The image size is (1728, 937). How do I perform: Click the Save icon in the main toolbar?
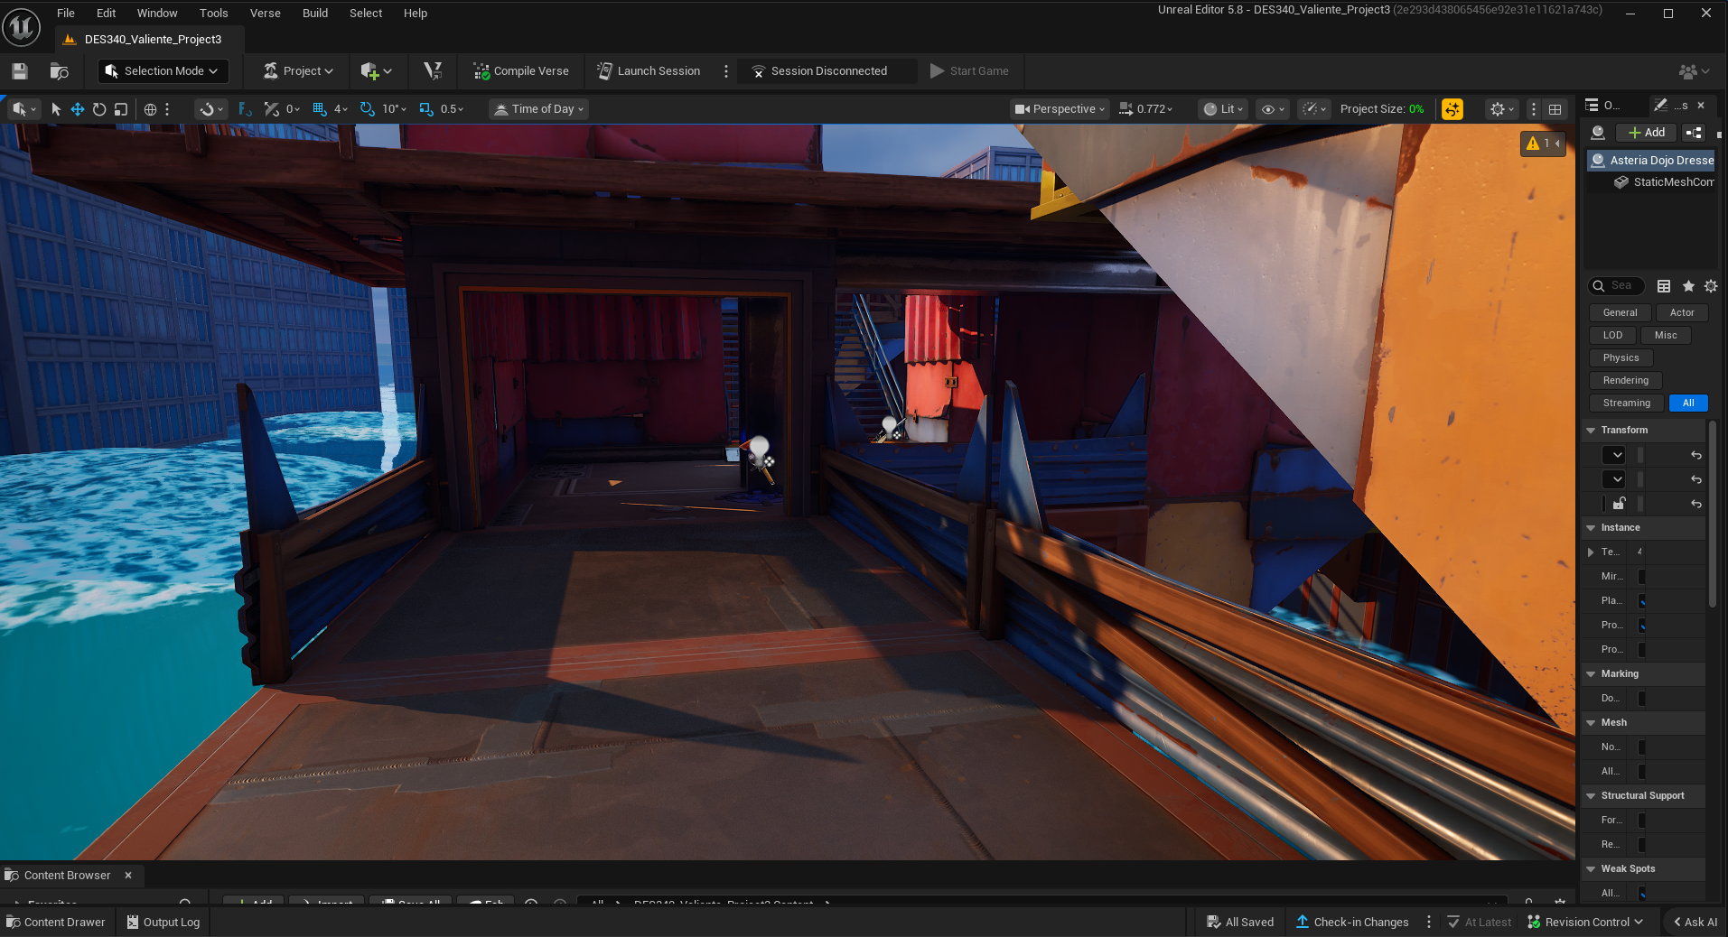point(20,71)
